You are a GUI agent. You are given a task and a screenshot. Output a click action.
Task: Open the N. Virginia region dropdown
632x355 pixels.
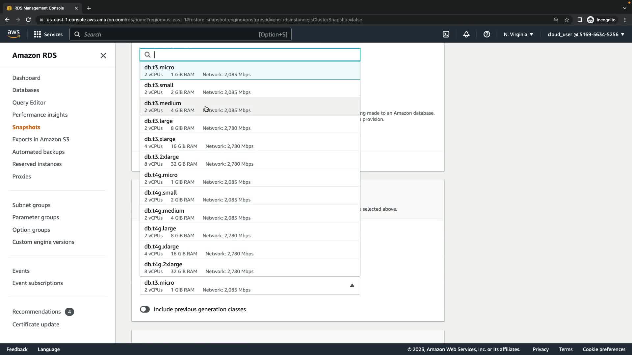[518, 34]
